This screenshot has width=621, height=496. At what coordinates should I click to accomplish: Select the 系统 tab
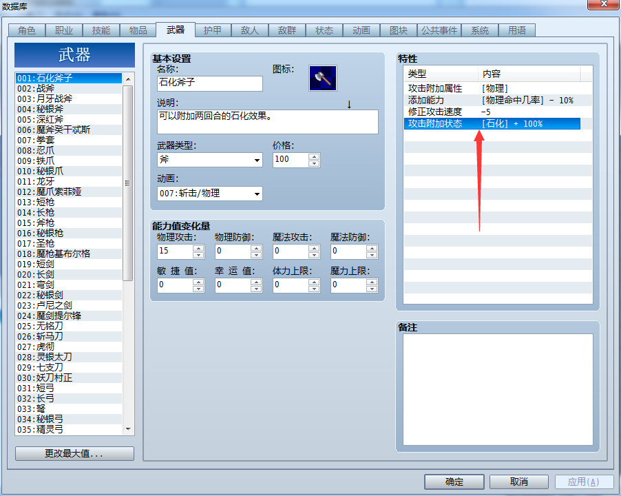click(480, 30)
